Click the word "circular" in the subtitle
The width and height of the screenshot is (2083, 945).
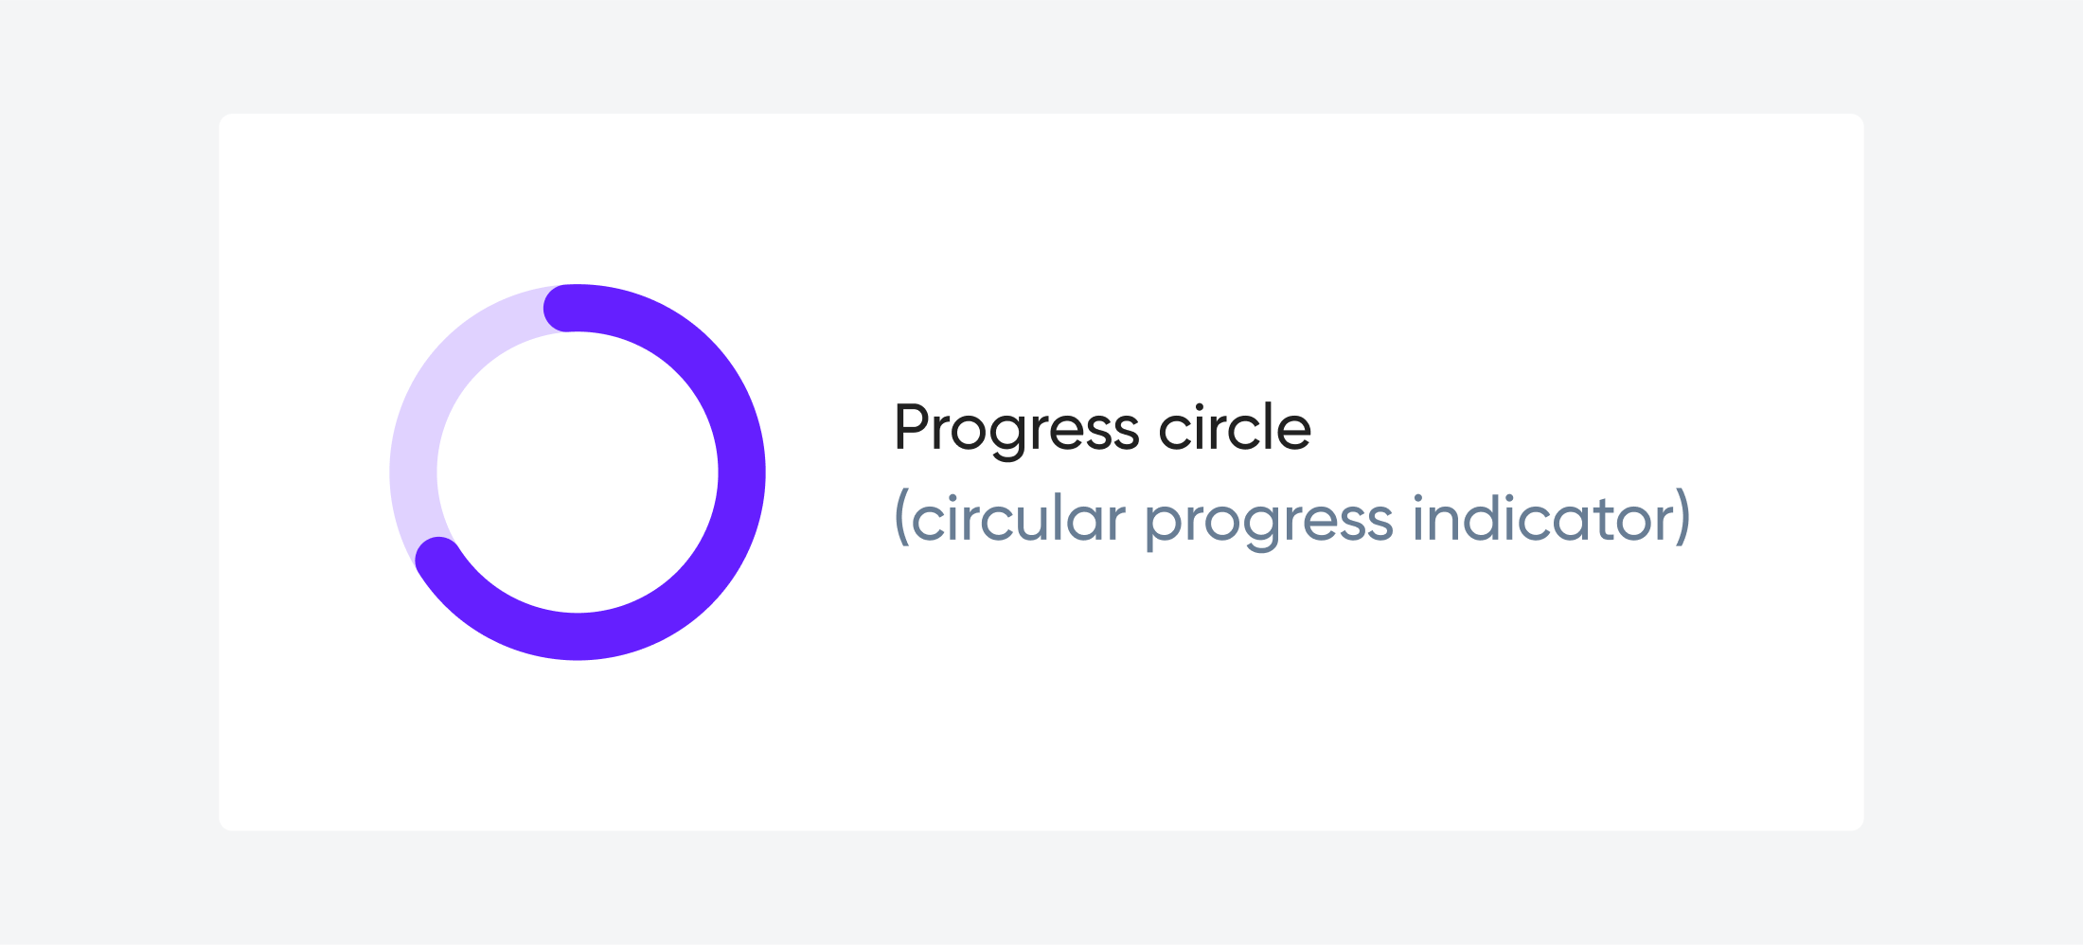coord(1019,517)
